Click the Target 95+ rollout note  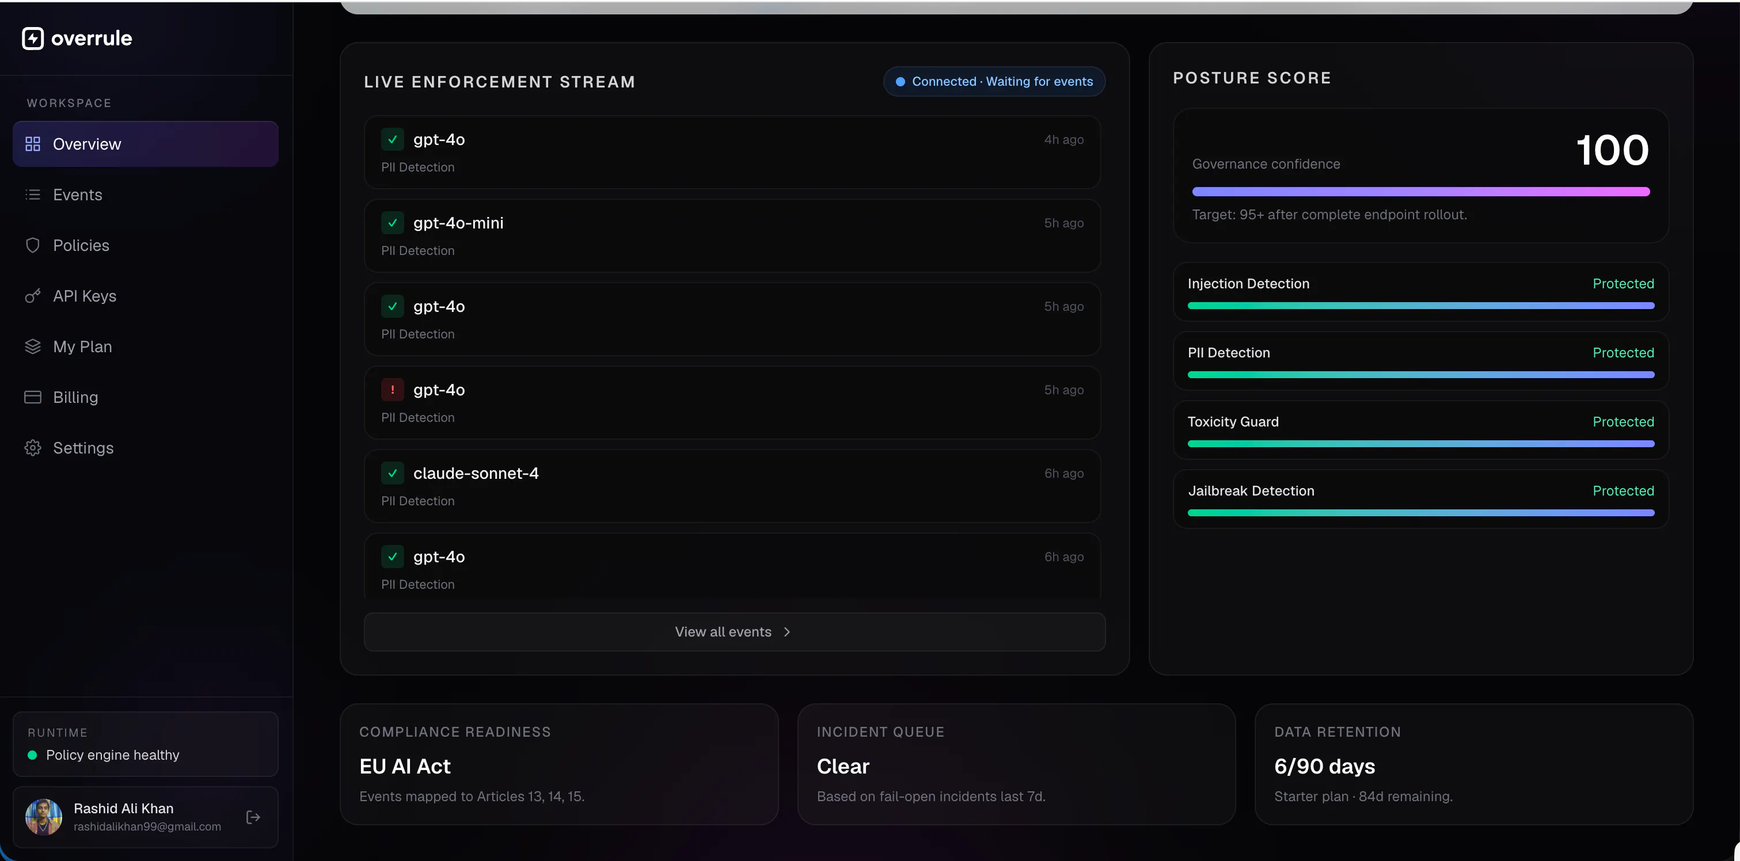tap(1329, 215)
